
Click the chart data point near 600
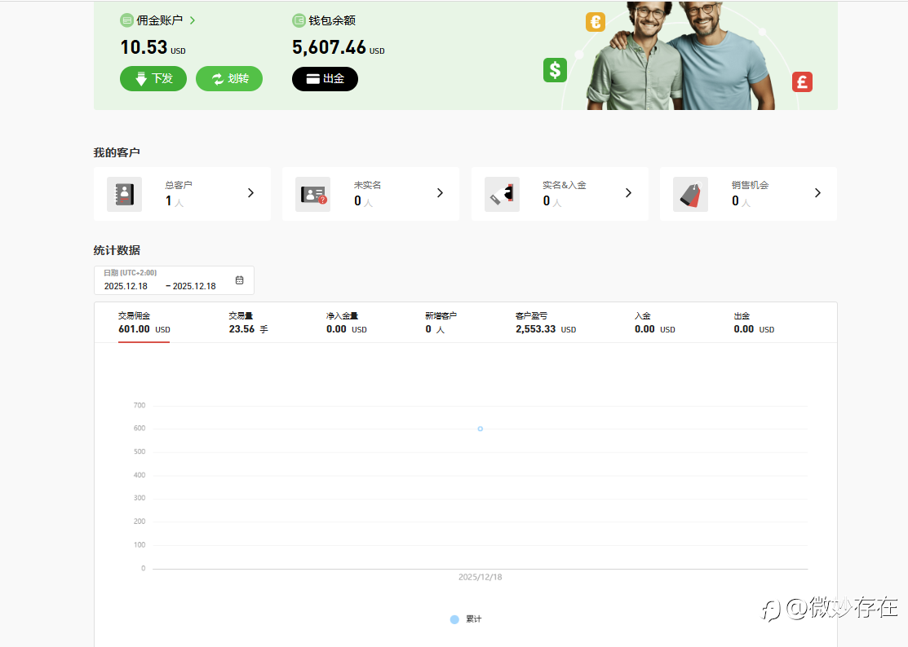[480, 429]
